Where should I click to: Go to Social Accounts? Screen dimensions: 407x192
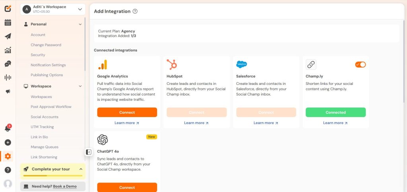point(45,117)
